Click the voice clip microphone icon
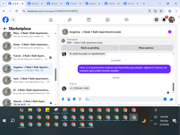The width and height of the screenshot is (180, 135). (x=63, y=99)
